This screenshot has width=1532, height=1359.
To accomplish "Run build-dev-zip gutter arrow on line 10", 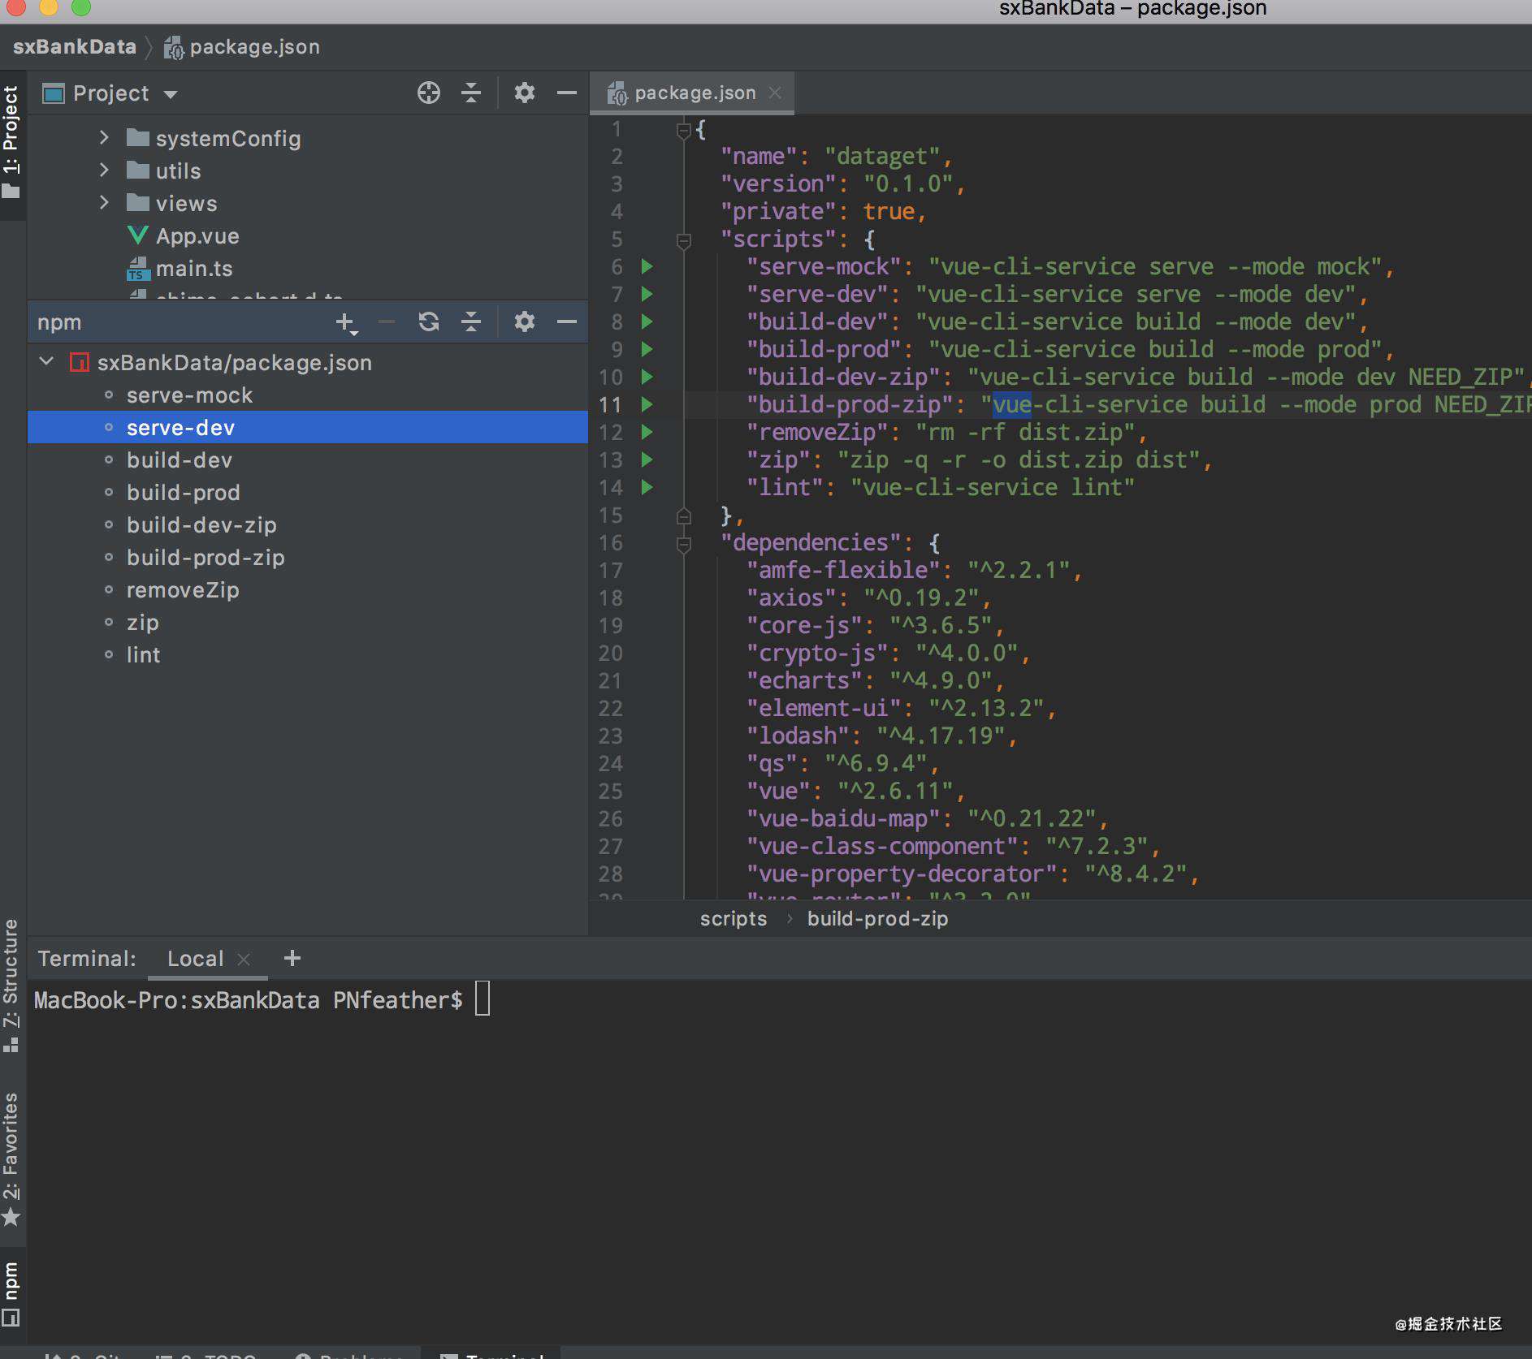I will [x=647, y=377].
